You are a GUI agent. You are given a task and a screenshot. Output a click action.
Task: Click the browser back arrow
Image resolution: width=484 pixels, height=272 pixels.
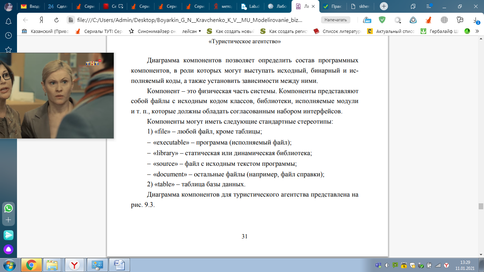[25, 20]
